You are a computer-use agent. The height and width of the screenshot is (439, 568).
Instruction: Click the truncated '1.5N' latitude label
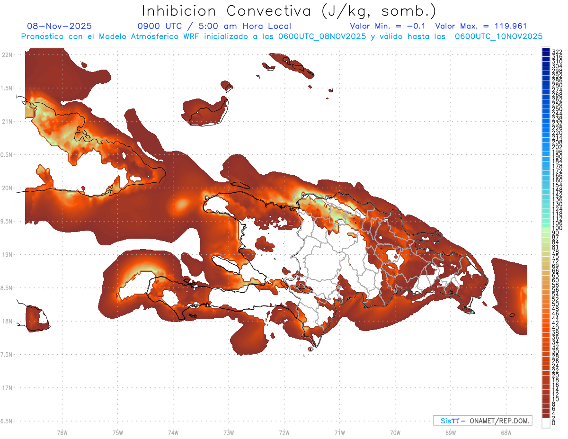[x=6, y=88]
